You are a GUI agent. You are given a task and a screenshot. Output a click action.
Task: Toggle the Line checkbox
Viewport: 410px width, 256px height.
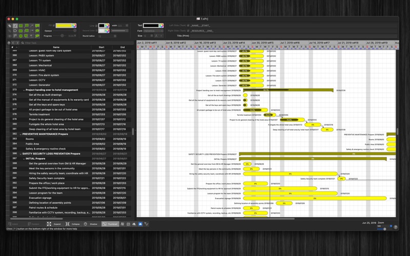tap(96, 26)
